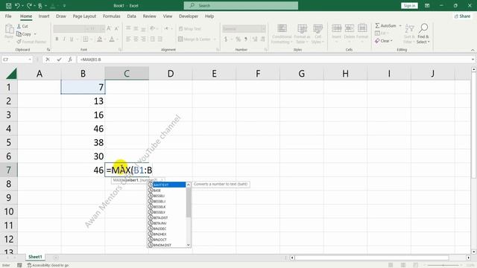Open Accessibility checker from the status bar

click(48, 265)
